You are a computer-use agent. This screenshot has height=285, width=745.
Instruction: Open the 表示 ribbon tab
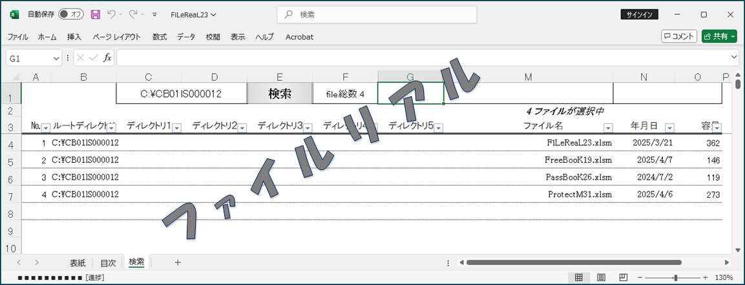(238, 37)
